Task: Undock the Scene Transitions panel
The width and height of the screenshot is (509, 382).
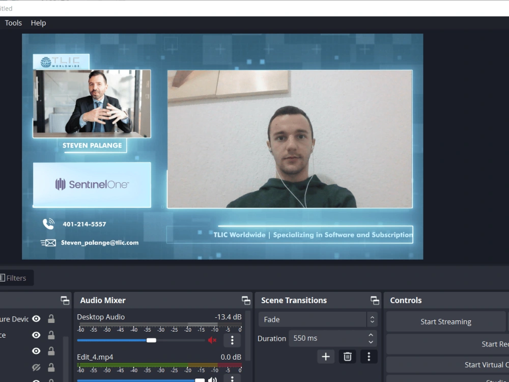Action: pos(375,301)
